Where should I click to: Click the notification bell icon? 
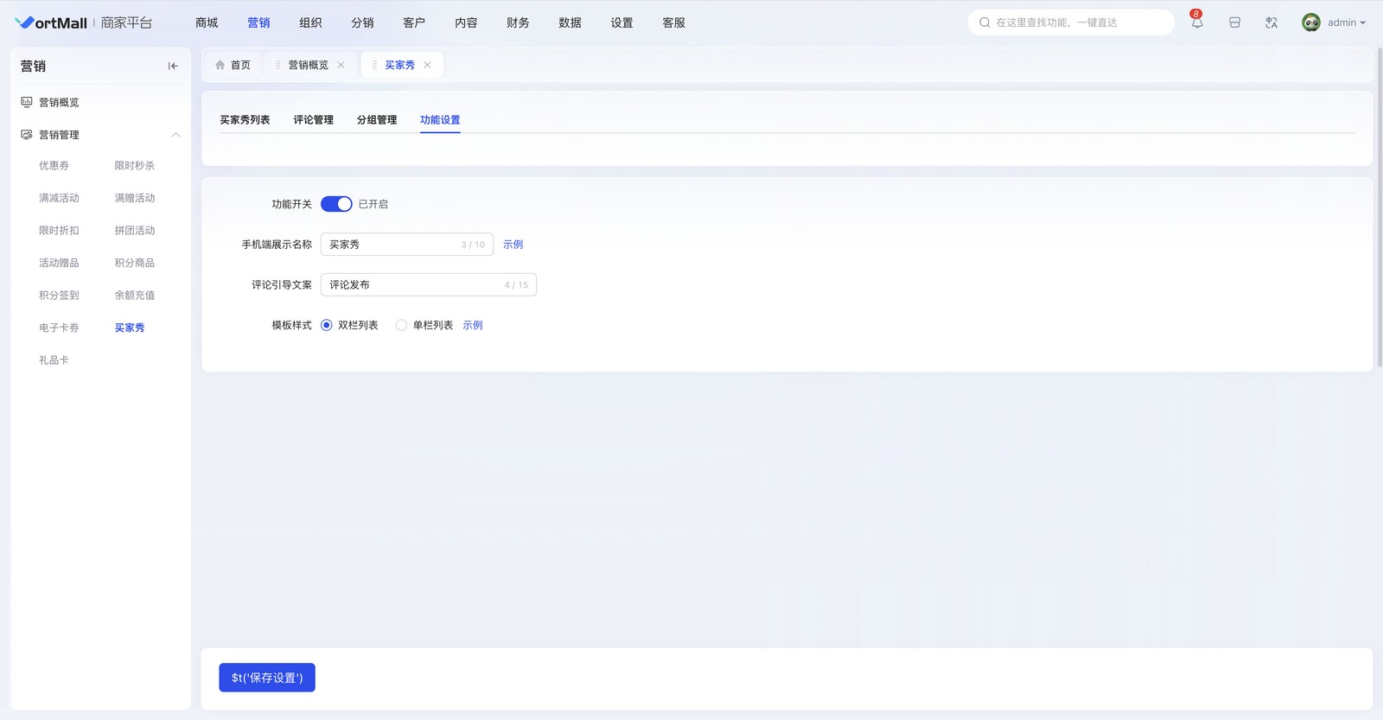pyautogui.click(x=1196, y=23)
